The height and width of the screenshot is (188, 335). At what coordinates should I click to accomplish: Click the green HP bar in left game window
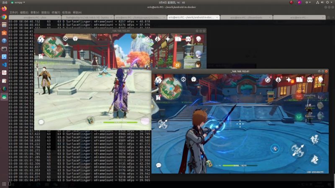coord(120,122)
